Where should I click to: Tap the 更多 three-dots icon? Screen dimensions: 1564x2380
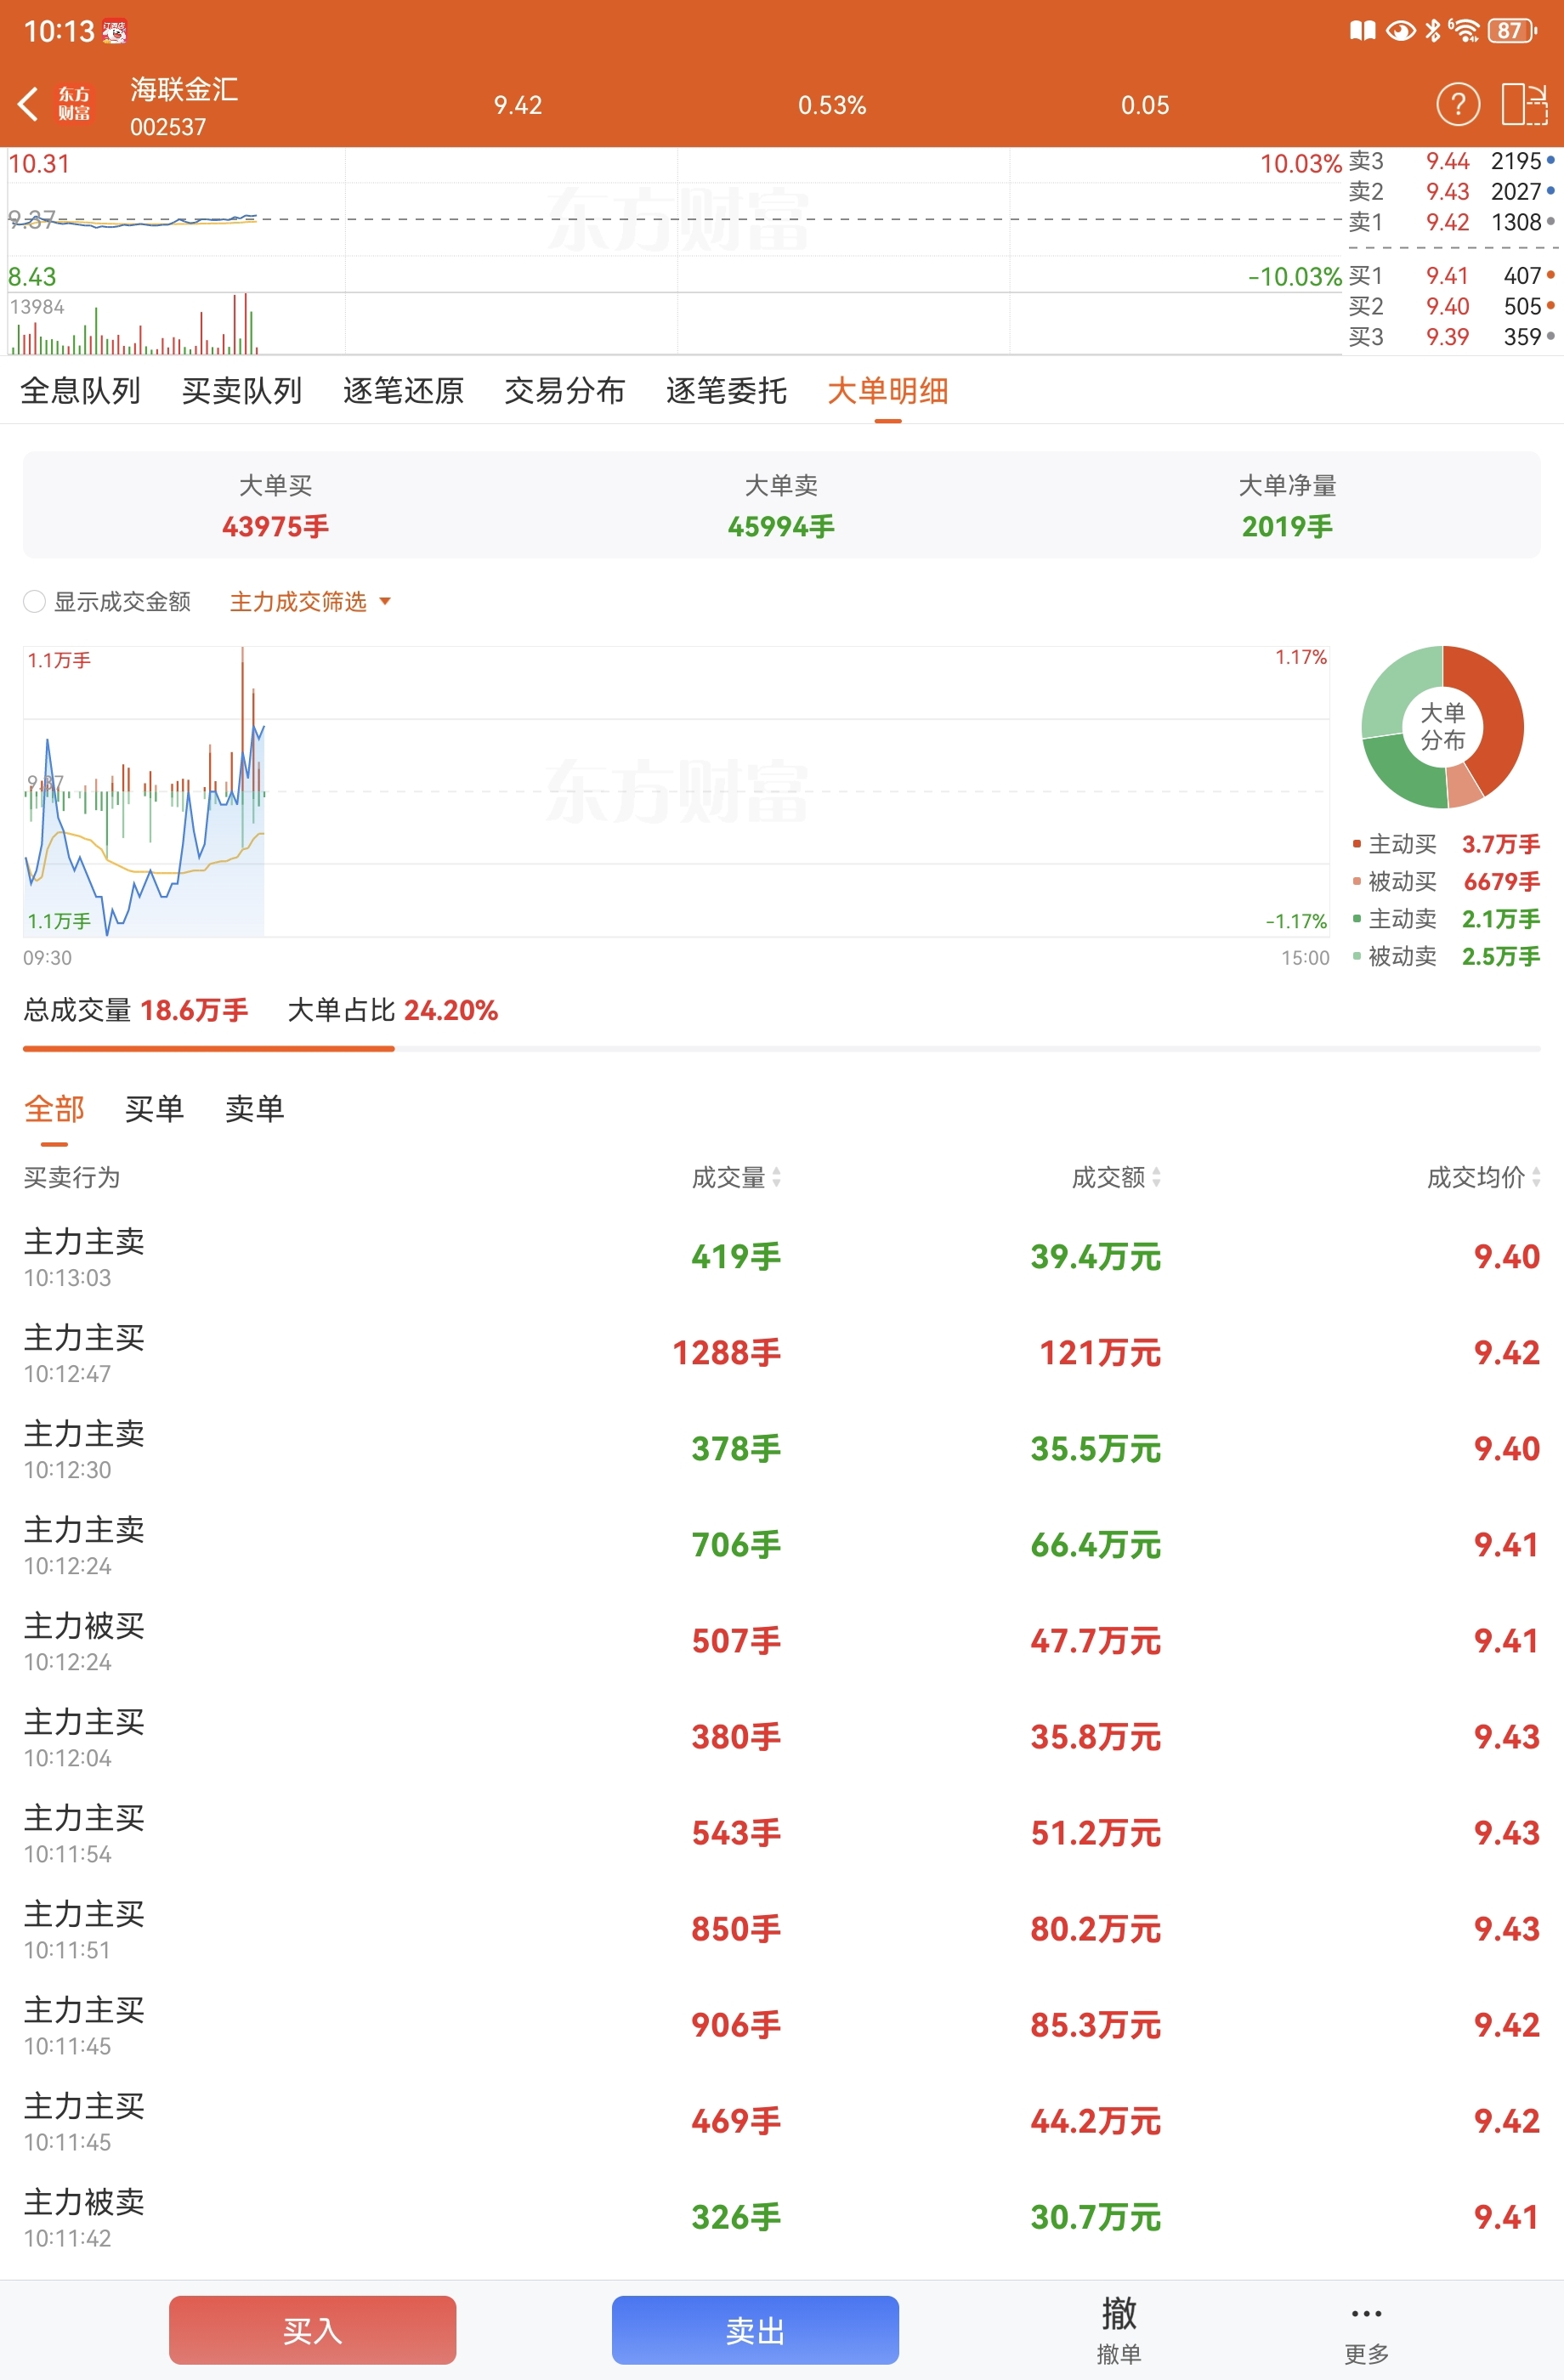[1366, 2313]
